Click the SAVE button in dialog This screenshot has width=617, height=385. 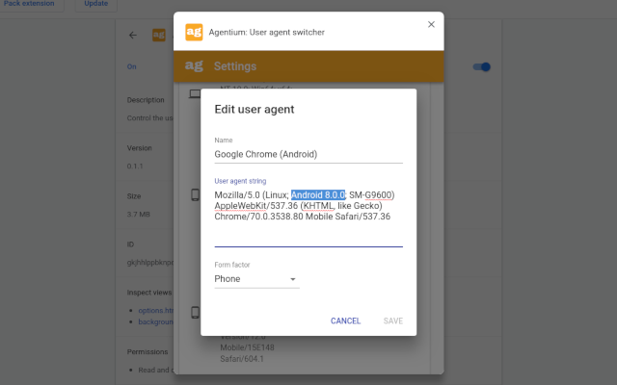pyautogui.click(x=393, y=321)
